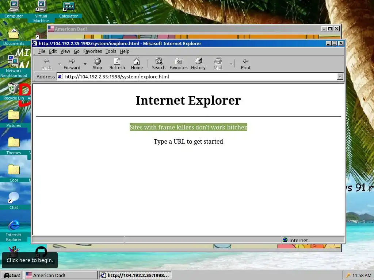The height and width of the screenshot is (280, 374).
Task: Click the Internet zone globe icon in status bar
Action: [285, 240]
